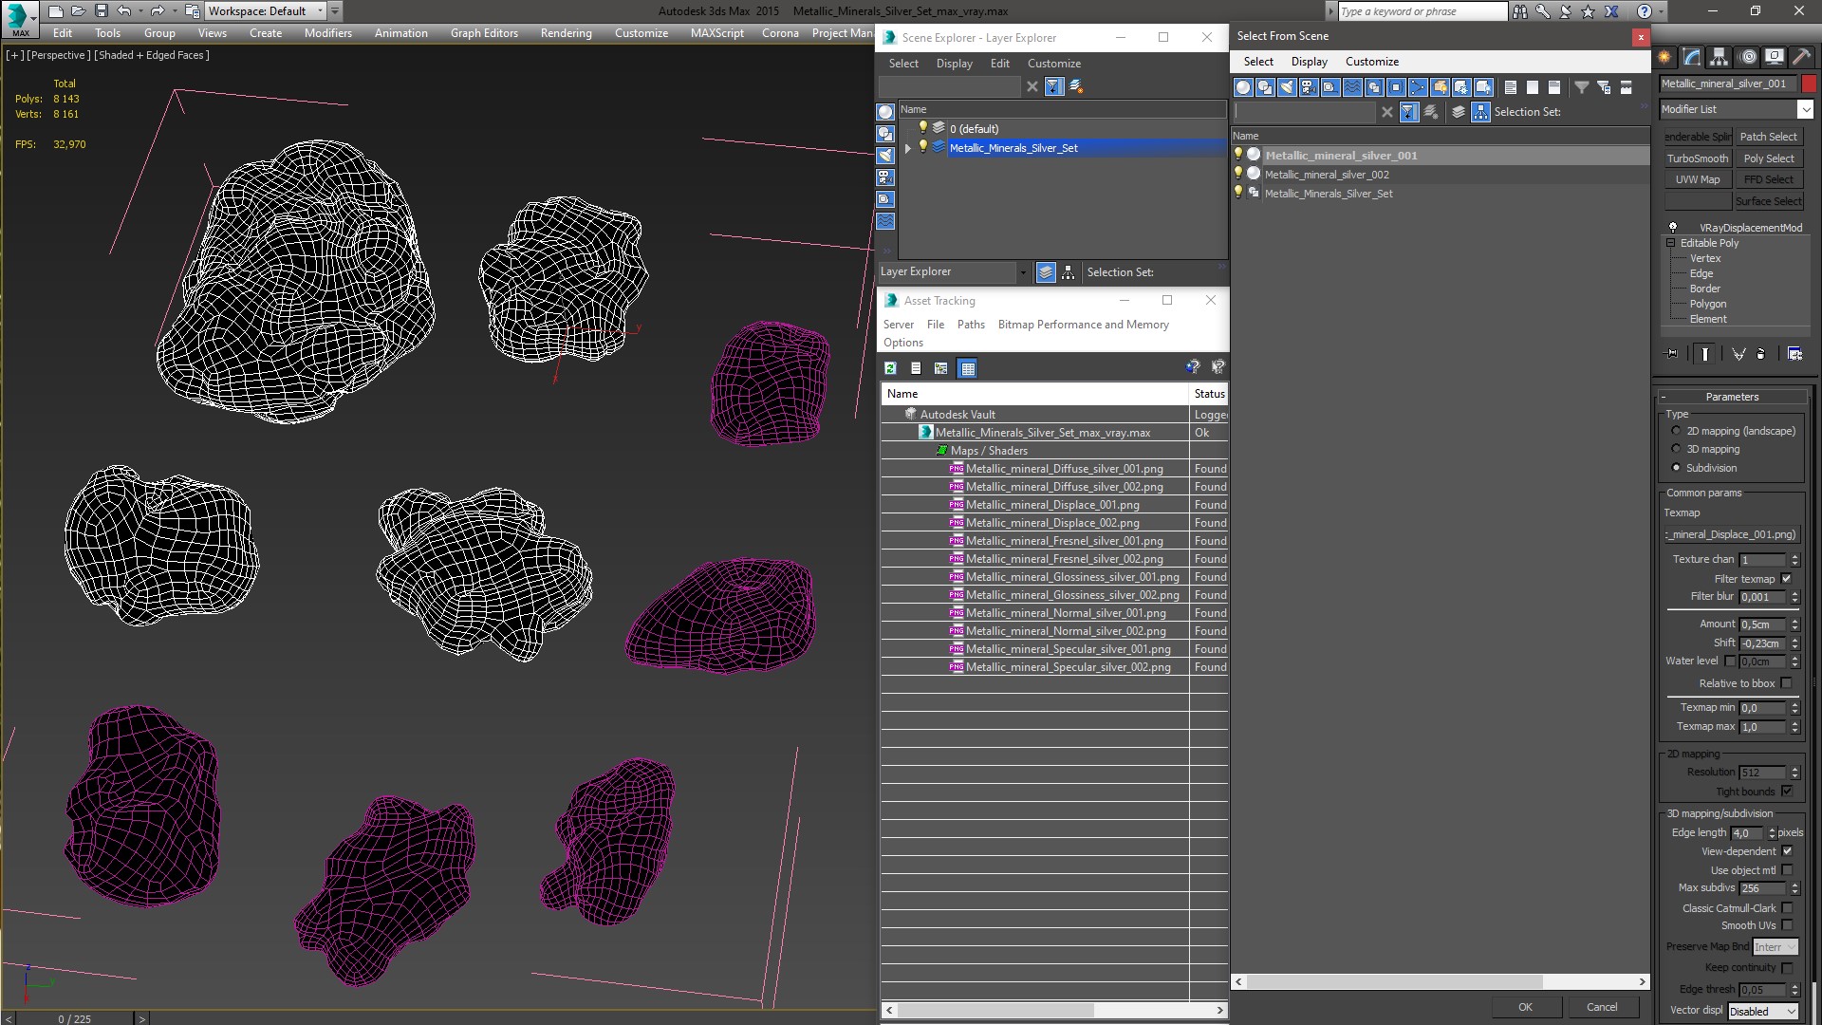Click Pin Stack icon below modifier stack

(1672, 354)
